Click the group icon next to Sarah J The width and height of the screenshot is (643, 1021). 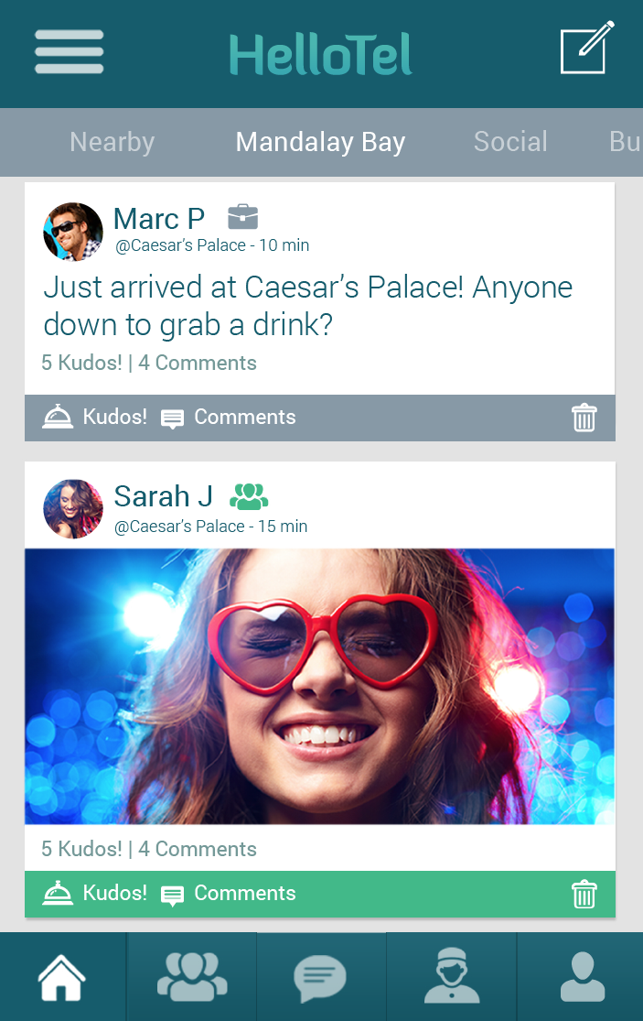[x=246, y=495]
